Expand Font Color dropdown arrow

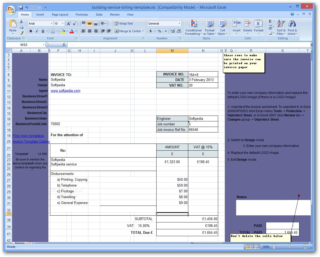coord(76,31)
